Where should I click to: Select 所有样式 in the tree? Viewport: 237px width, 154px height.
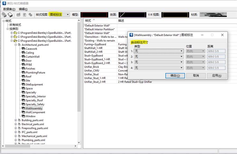pyautogui.click(x=15, y=25)
